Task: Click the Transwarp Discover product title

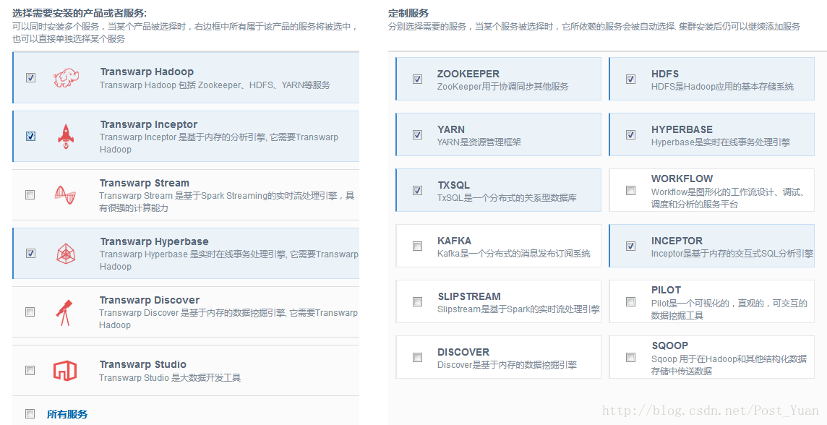Action: tap(150, 300)
